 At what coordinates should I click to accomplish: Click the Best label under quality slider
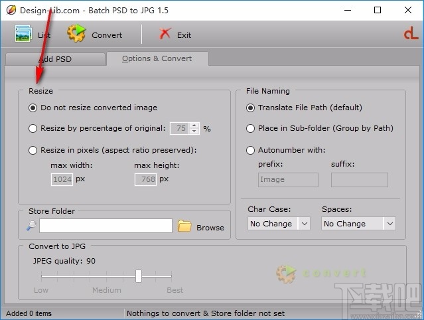point(175,290)
